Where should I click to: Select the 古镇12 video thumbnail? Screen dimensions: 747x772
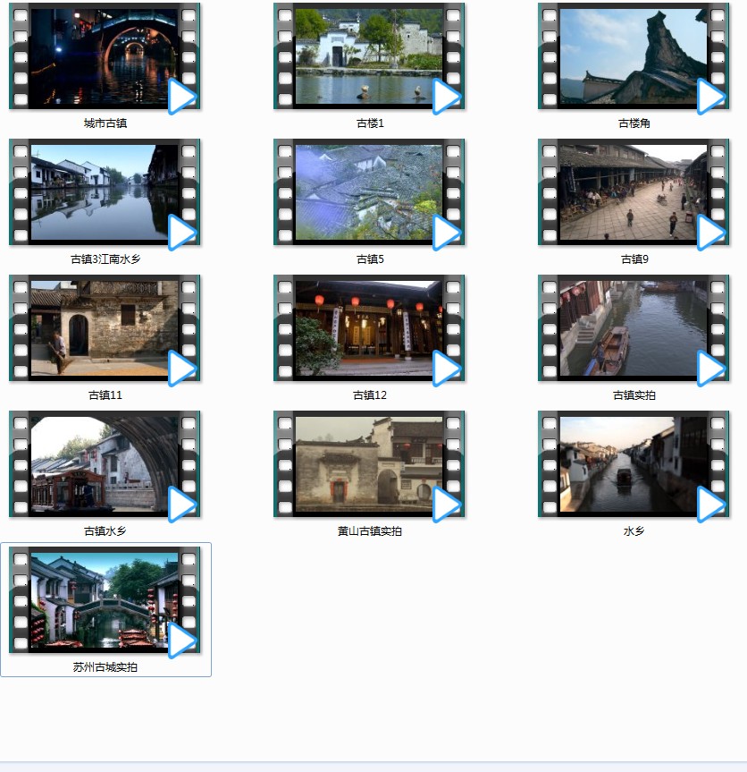[x=369, y=328]
